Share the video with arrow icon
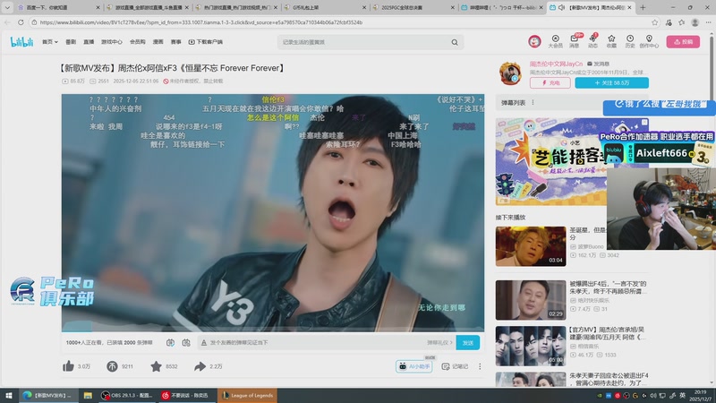This screenshot has width=716, height=403. point(200,366)
